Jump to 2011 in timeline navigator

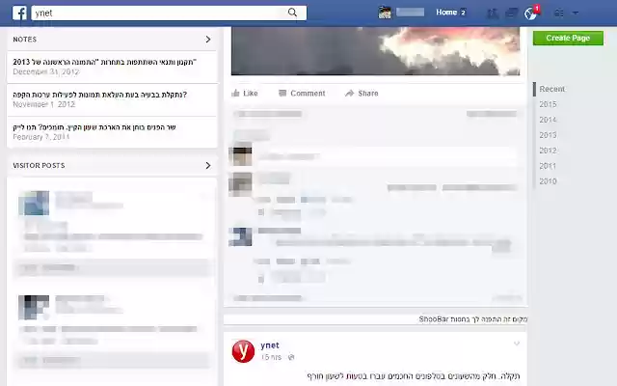click(x=548, y=166)
